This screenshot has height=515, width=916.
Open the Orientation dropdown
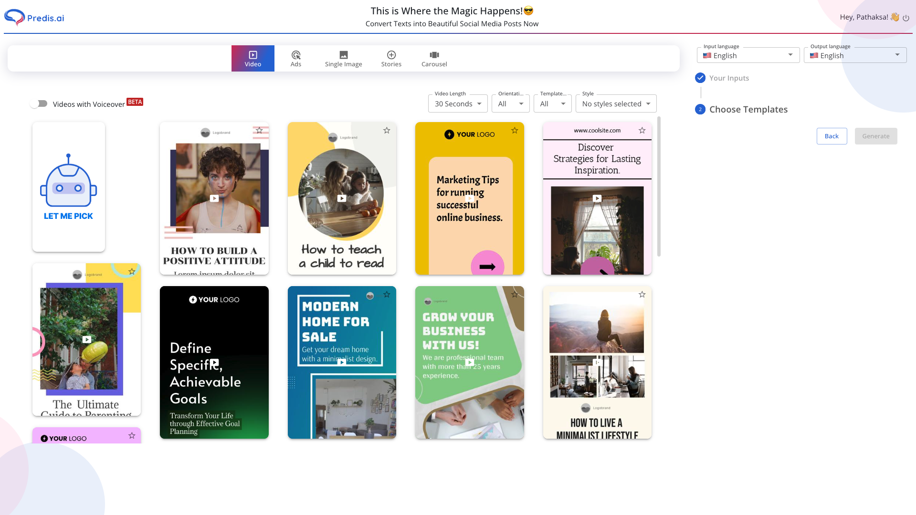(510, 103)
